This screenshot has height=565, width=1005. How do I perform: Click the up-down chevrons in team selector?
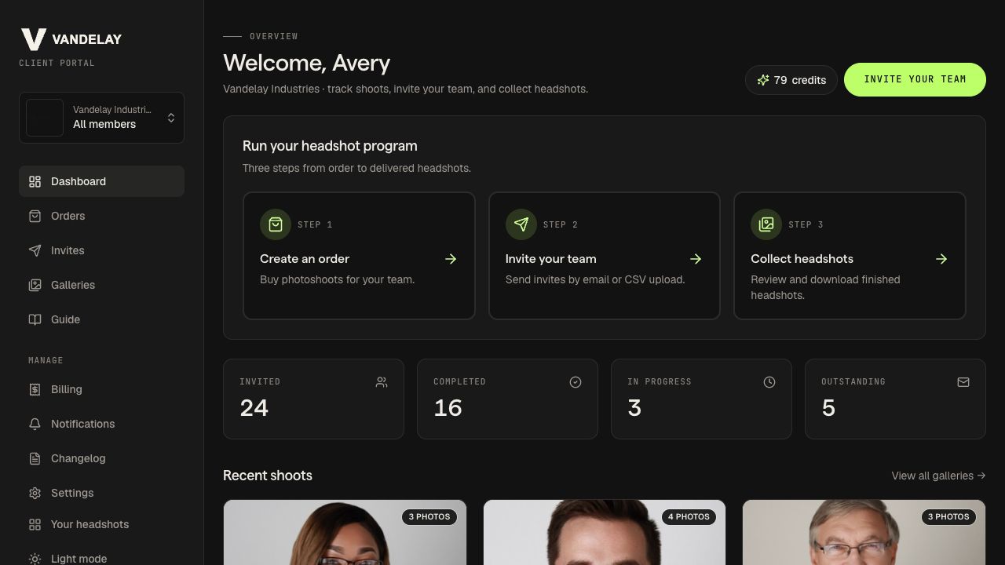[x=171, y=118]
